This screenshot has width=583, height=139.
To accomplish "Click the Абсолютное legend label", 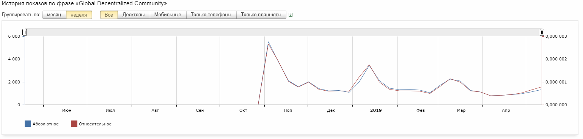I will tap(46, 124).
